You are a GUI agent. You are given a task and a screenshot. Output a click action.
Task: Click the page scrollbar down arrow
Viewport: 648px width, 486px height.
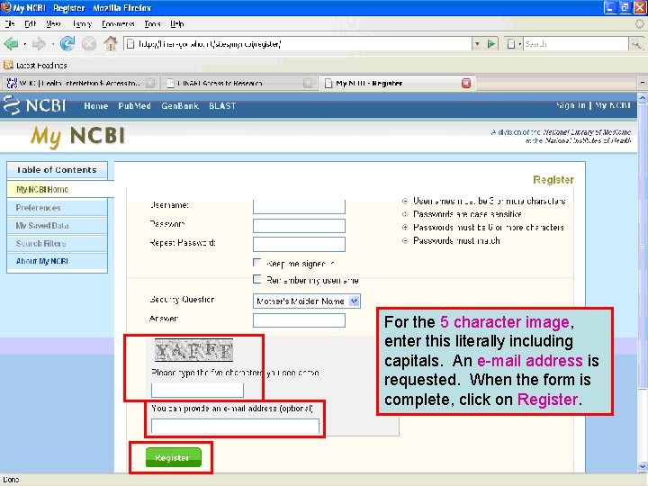point(643,467)
